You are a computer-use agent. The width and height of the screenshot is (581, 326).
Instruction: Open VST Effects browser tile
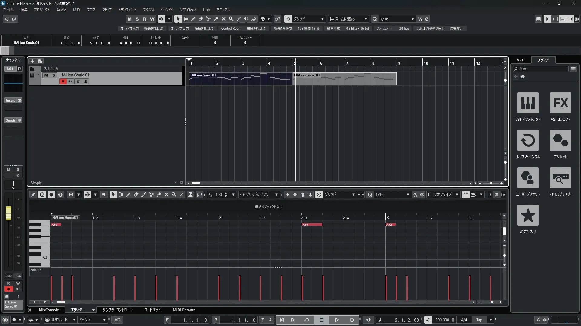560,103
